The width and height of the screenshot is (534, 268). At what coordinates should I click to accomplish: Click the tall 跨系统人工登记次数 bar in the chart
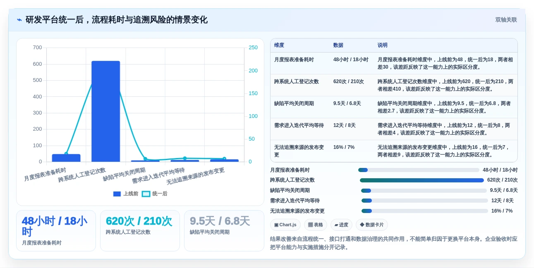tap(105, 111)
